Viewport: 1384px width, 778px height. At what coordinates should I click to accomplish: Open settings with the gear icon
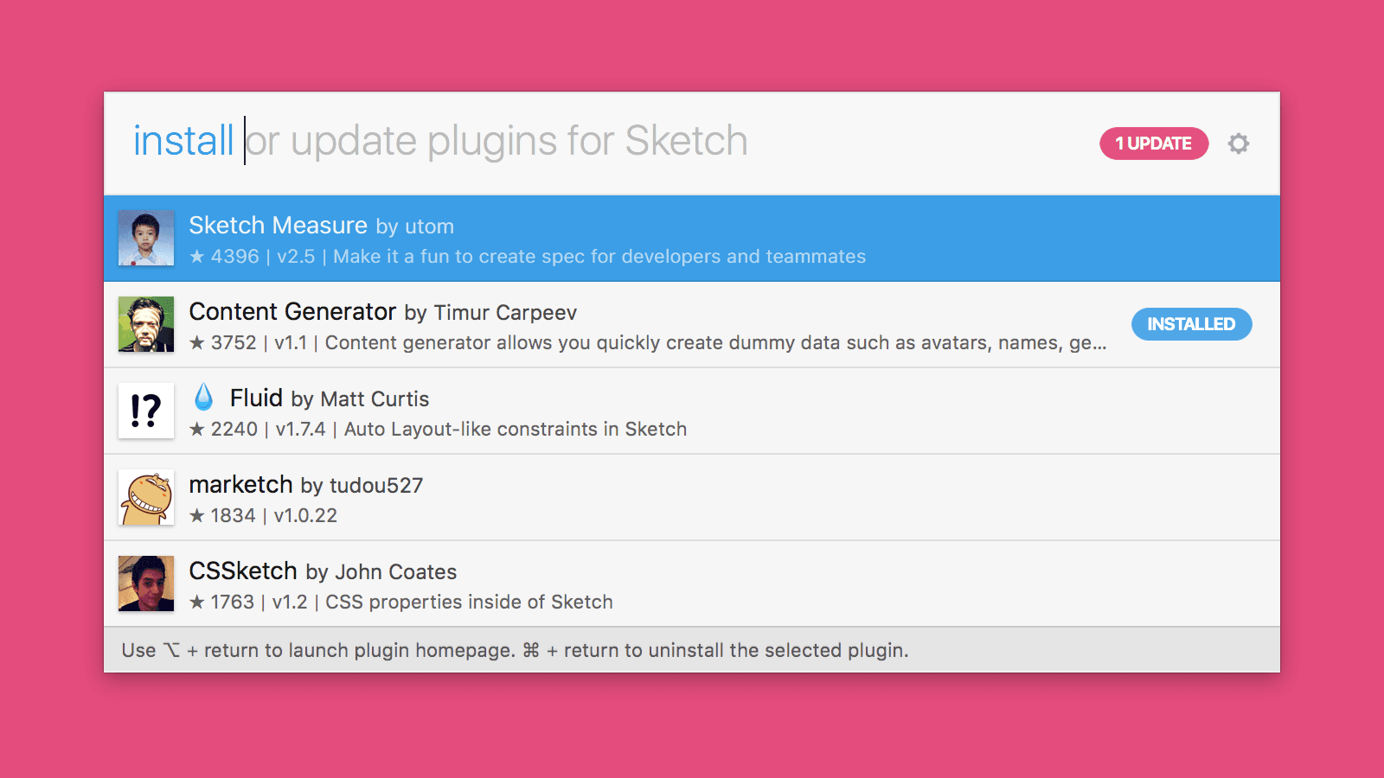point(1239,143)
